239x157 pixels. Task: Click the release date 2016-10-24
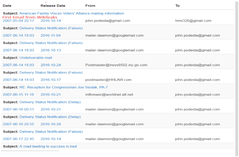coord(51,65)
